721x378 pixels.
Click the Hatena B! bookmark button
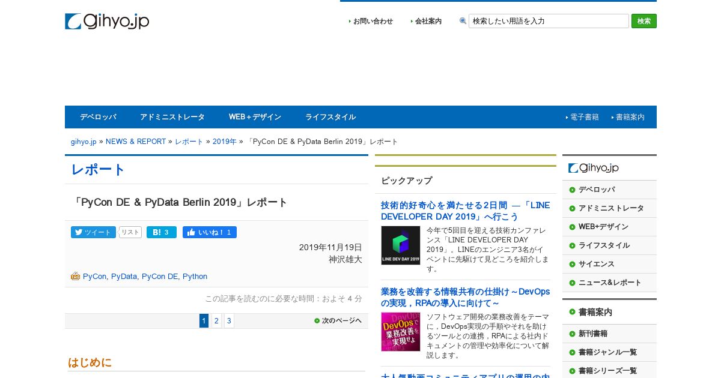click(162, 232)
